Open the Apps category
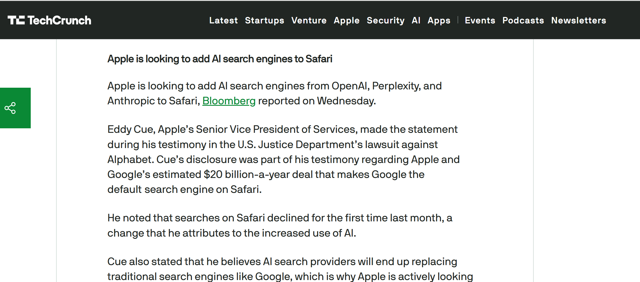Viewport: 640px width, 282px height. [439, 20]
